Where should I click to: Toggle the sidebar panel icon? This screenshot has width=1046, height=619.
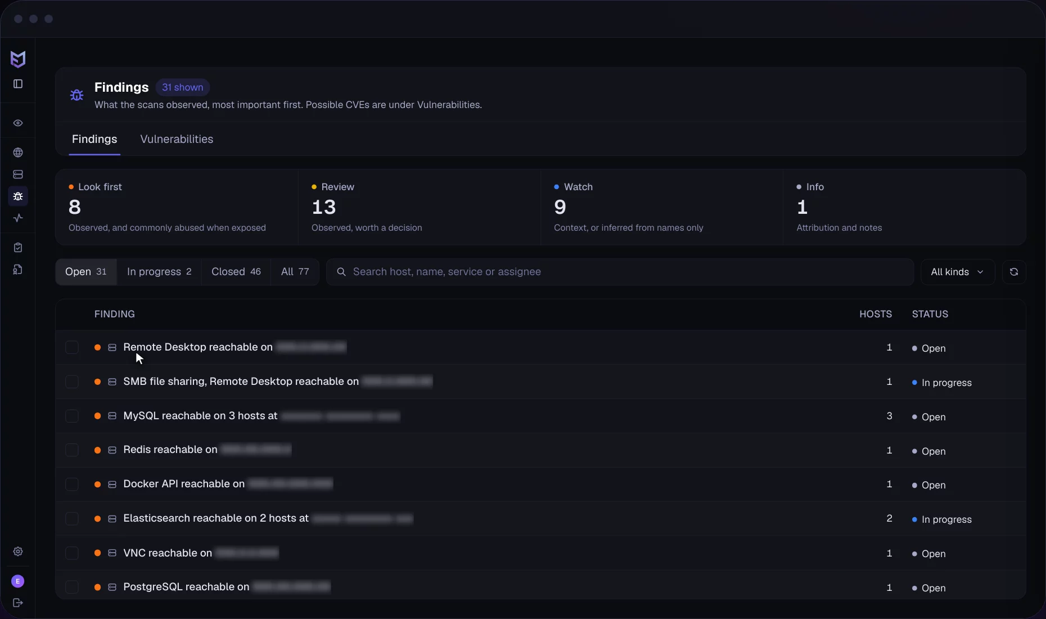pos(18,84)
